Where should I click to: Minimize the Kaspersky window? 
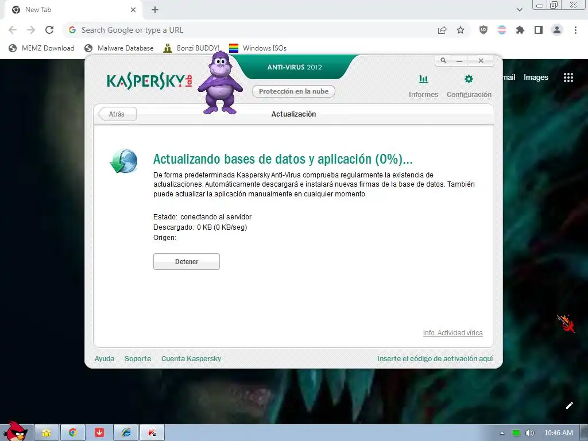click(x=459, y=60)
